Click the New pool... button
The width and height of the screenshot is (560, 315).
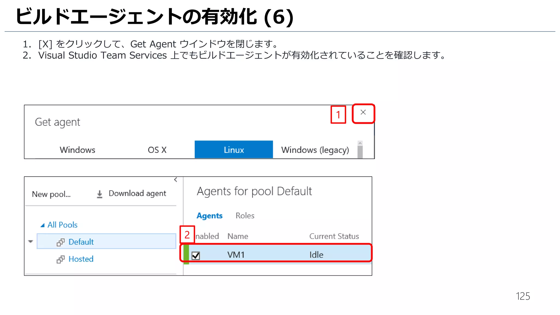51,194
